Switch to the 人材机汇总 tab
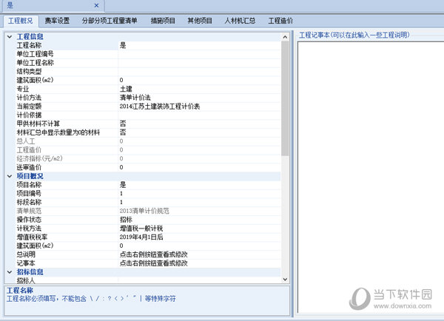 pyautogui.click(x=240, y=21)
